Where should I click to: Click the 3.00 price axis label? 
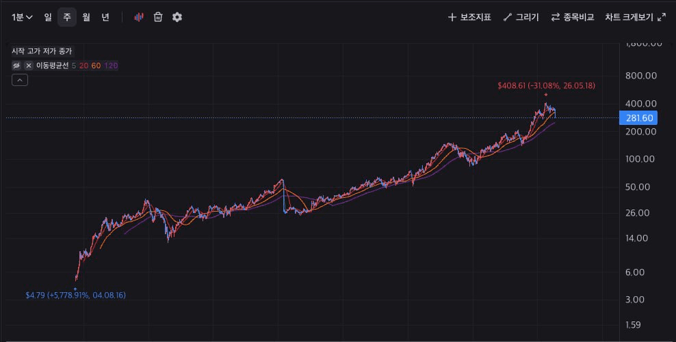[635, 300]
